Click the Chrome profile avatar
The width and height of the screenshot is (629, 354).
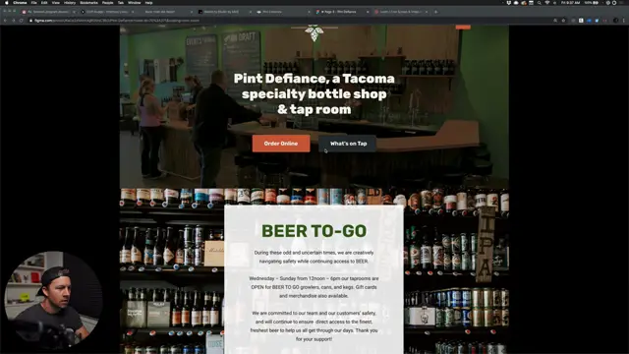pyautogui.click(x=616, y=20)
